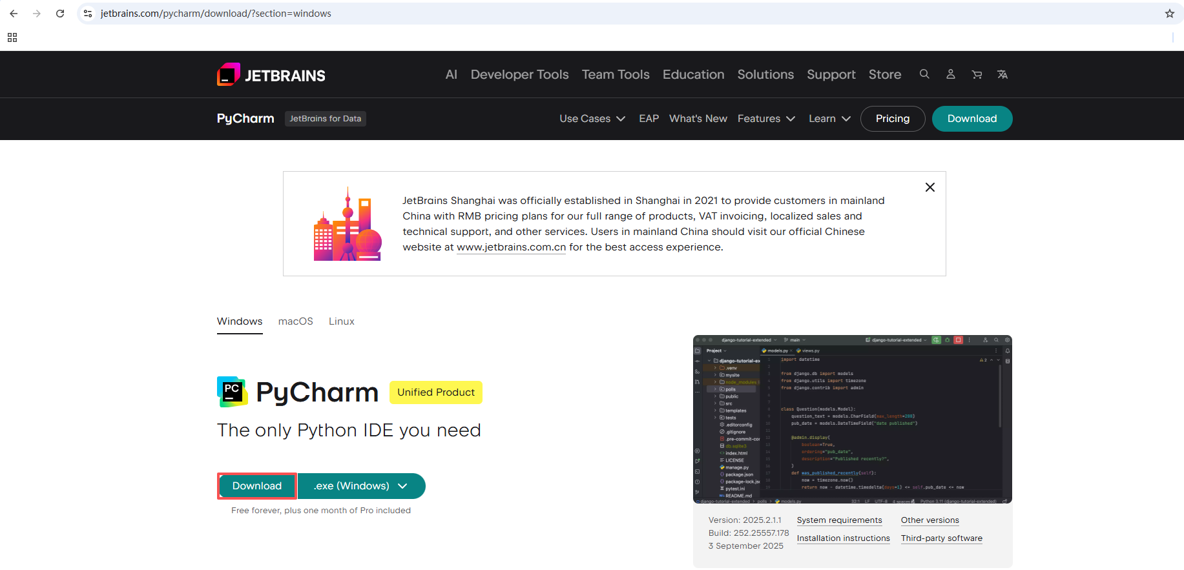Open the Developer Tools menu

click(520, 74)
